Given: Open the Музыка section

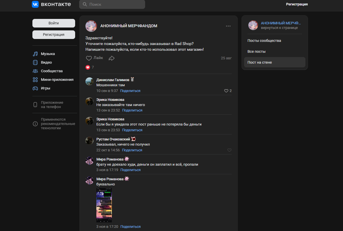Looking at the screenshot, I should pos(48,54).
